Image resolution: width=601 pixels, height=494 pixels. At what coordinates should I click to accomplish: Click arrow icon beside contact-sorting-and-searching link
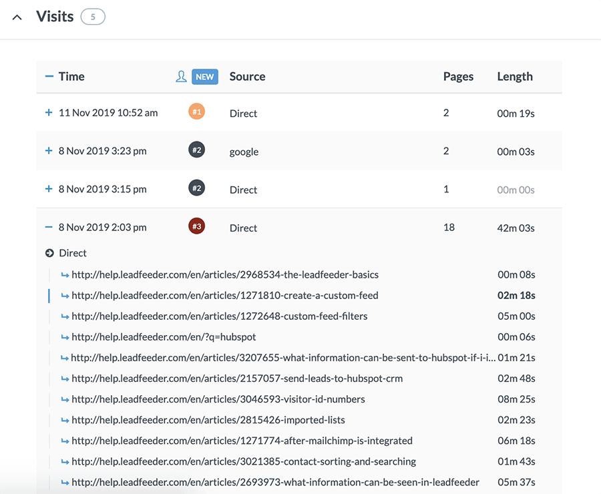tap(65, 462)
